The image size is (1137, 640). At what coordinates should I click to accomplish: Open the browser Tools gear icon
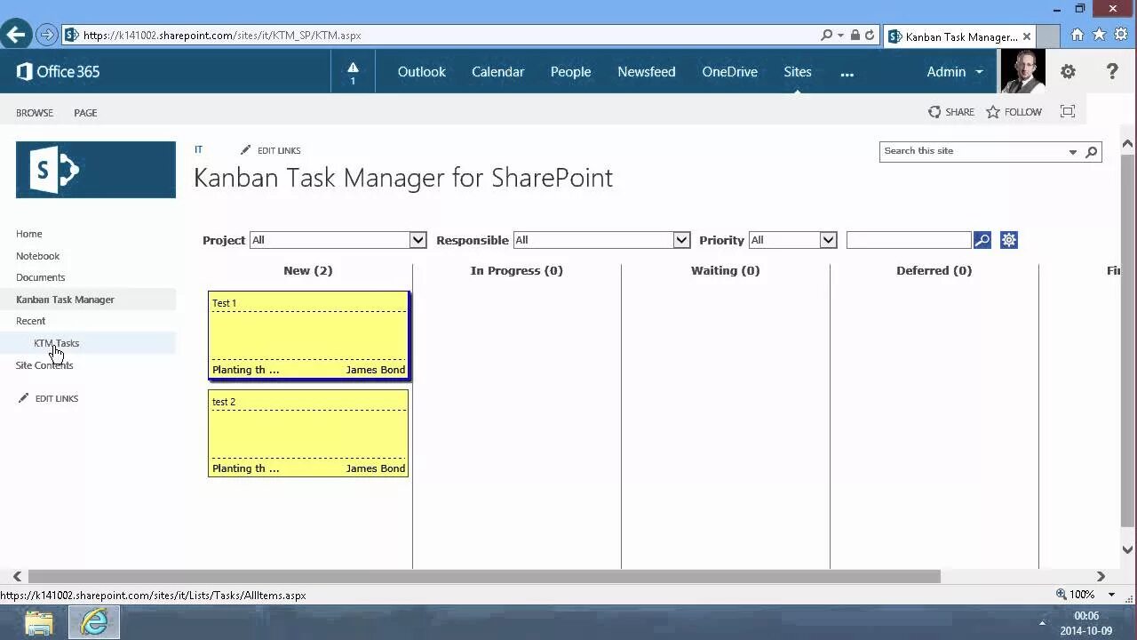coord(1121,35)
